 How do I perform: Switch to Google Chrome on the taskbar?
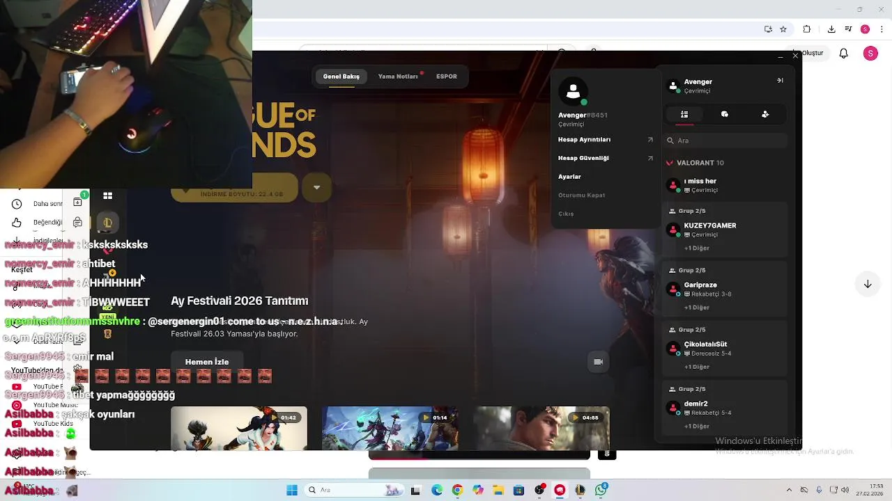(457, 490)
